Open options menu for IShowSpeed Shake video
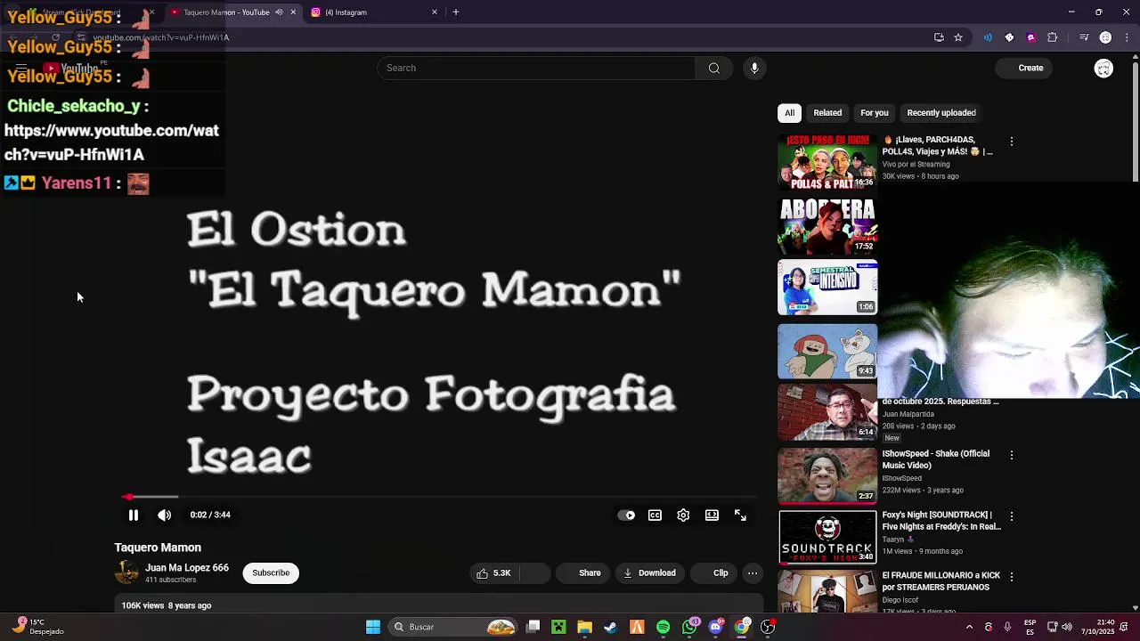The image size is (1140, 641). pos(1011,455)
